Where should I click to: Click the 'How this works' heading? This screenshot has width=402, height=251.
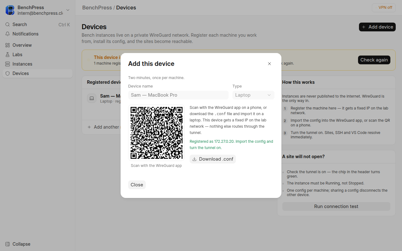(298, 82)
